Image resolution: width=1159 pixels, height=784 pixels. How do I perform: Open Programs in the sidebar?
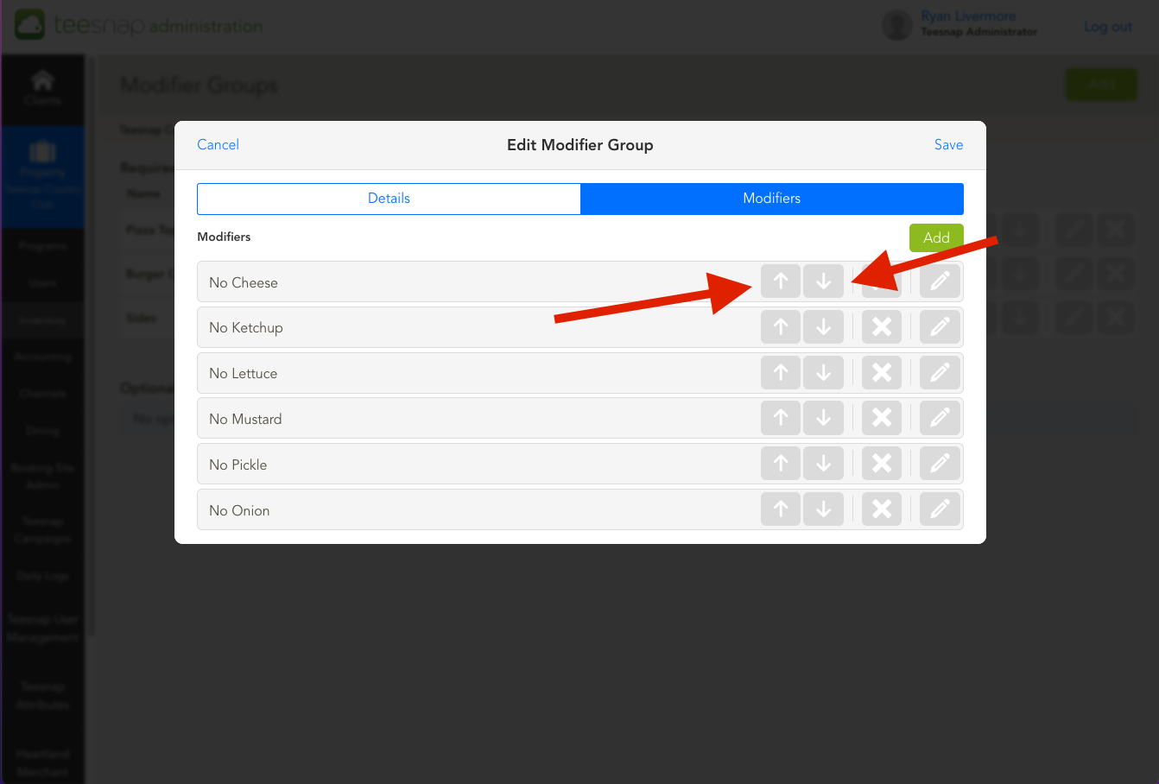click(42, 246)
